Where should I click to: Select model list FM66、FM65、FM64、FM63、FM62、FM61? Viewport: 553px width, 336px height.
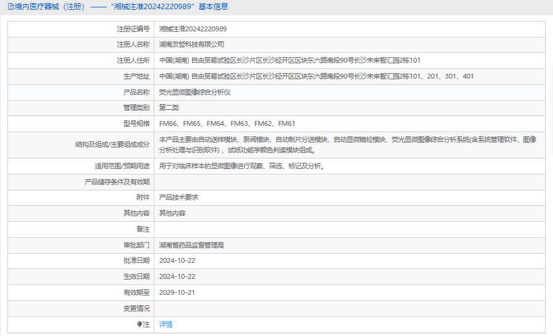click(227, 123)
